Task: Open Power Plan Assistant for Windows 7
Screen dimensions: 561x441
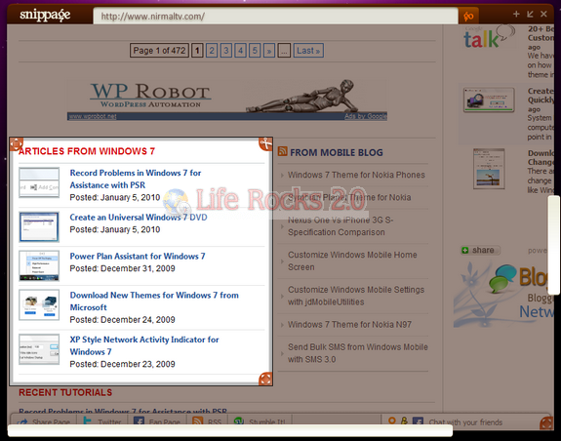Action: [138, 256]
